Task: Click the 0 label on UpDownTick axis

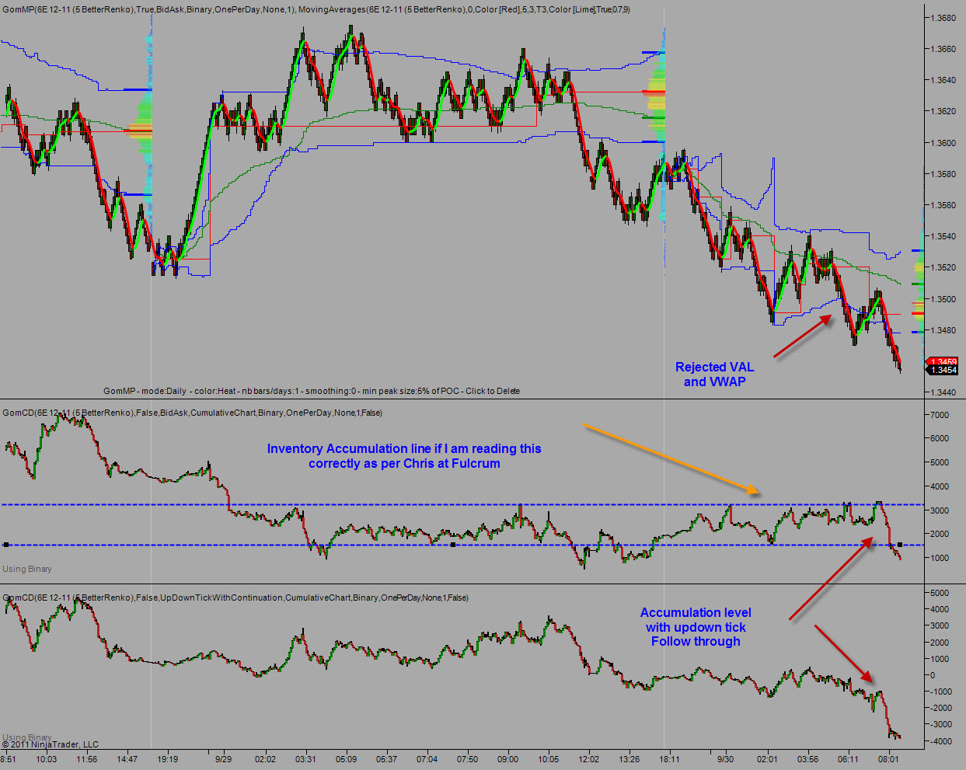Action: (933, 675)
